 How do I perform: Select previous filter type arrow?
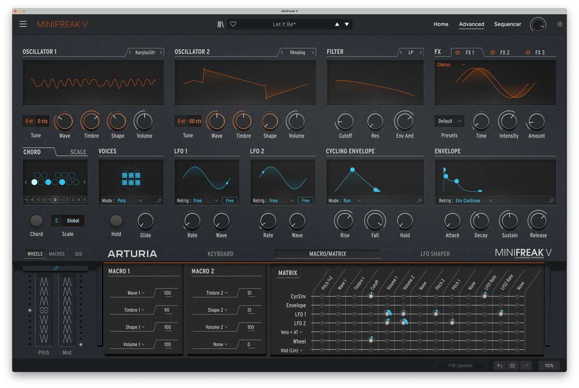401,52
